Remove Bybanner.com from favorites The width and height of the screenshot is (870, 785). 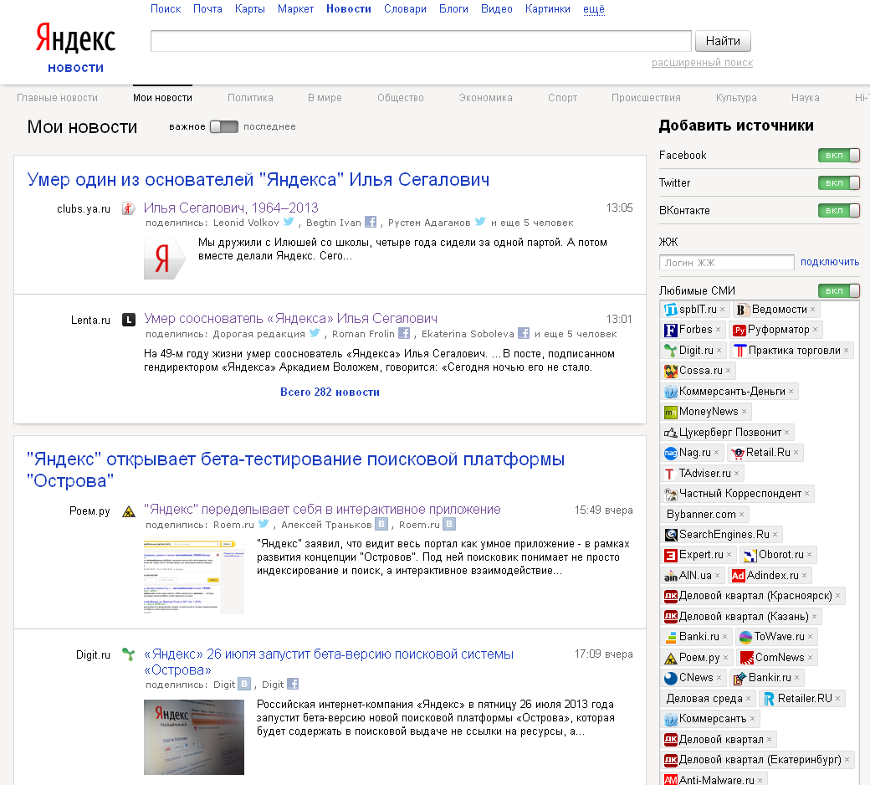741,515
